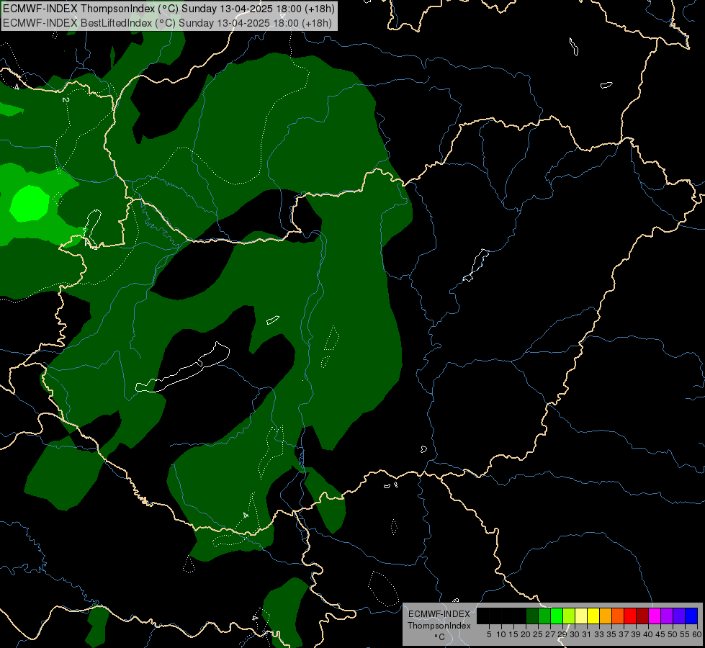Screen dimensions: 705x648
Task: Click the legend scale value '45'
Action: click(660, 634)
